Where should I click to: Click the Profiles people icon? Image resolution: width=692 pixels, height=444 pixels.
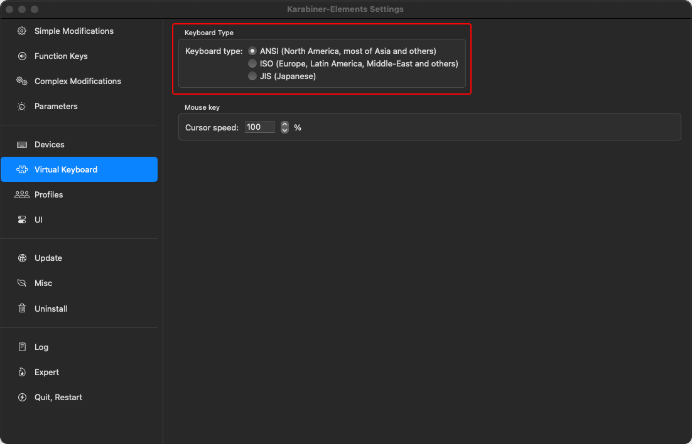tap(21, 194)
